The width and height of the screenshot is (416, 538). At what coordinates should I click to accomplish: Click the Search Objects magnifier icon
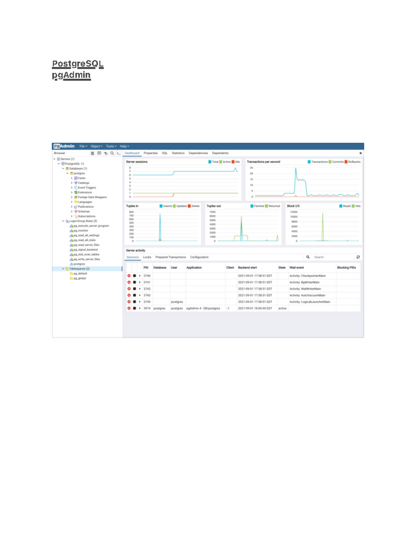coord(112,153)
